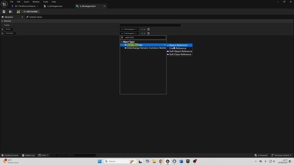
Task: Switch to Unreal Engine taskbar icon
Action: (168, 161)
